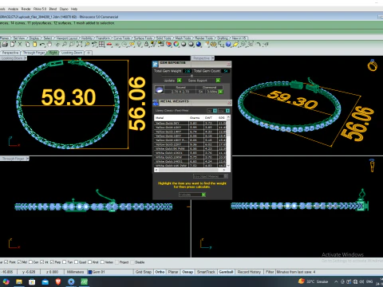The image size is (383, 287).
Task: Enable the Cen osnap checkbox
Action: [30, 262]
